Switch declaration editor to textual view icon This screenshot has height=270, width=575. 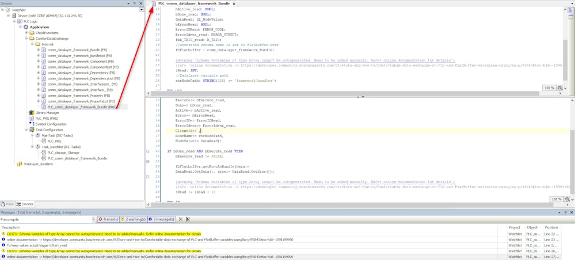571,10
